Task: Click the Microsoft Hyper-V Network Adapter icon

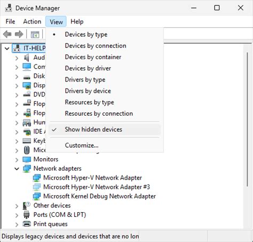Action: click(37, 178)
